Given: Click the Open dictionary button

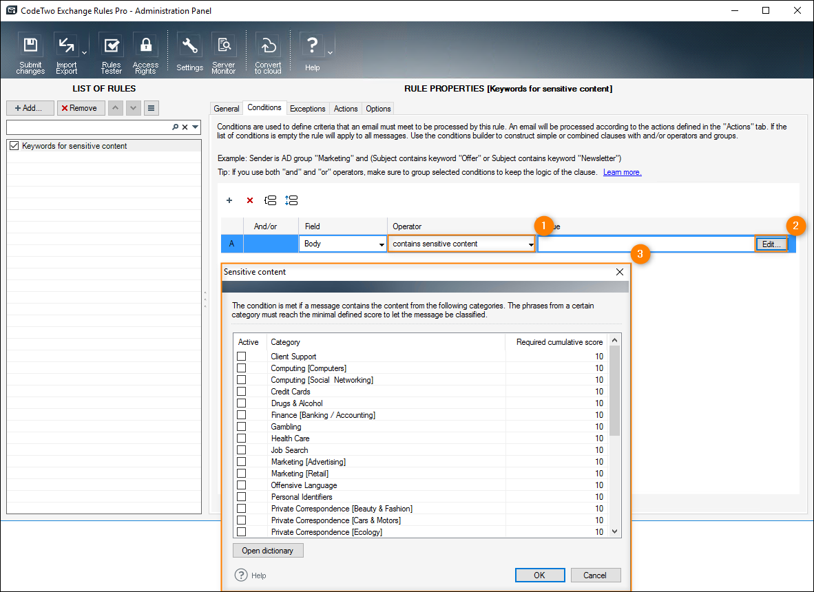Looking at the screenshot, I should tap(268, 551).
